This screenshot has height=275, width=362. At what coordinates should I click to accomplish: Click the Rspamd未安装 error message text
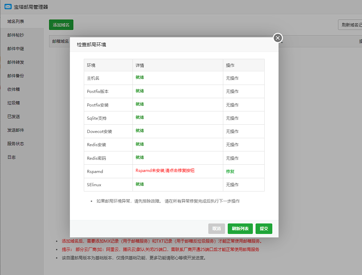click(x=165, y=171)
